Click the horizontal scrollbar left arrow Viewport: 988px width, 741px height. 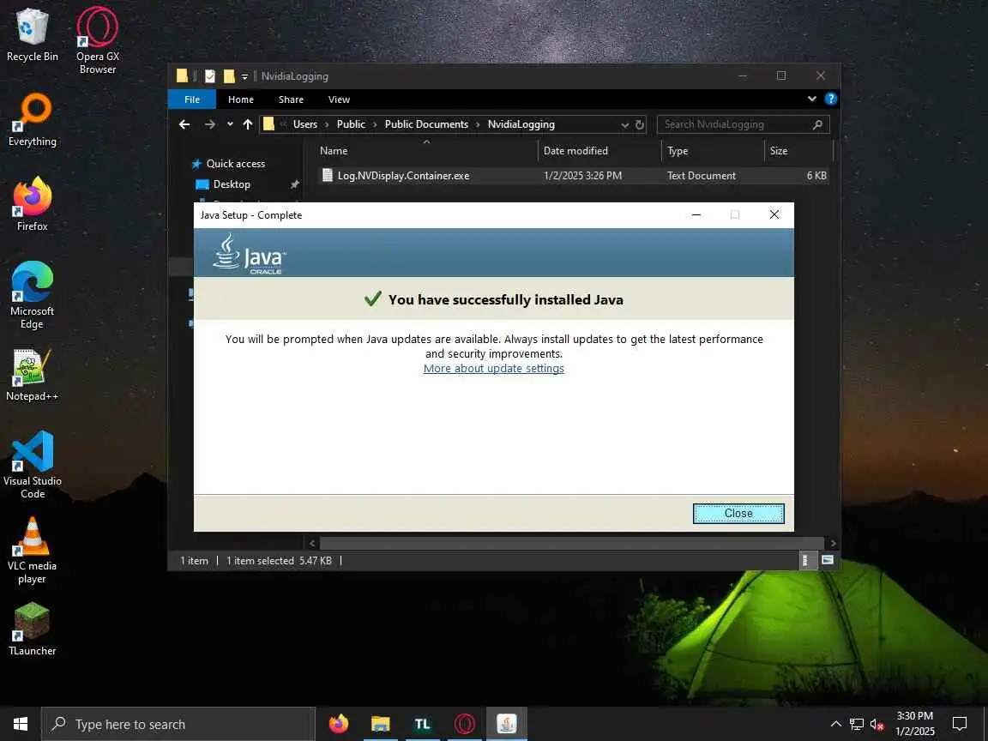pyautogui.click(x=312, y=543)
